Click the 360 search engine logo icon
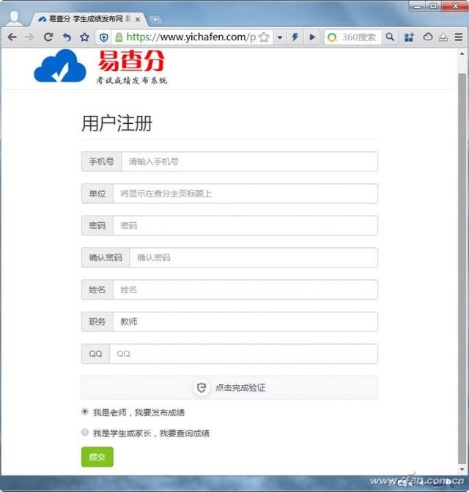This screenshot has height=492, width=469. [x=332, y=37]
